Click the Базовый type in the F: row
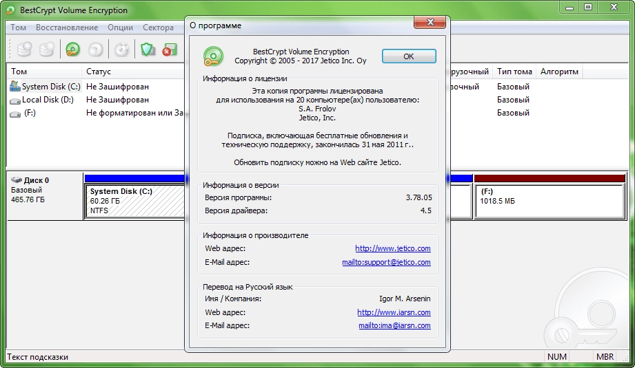635x368 pixels. (513, 113)
